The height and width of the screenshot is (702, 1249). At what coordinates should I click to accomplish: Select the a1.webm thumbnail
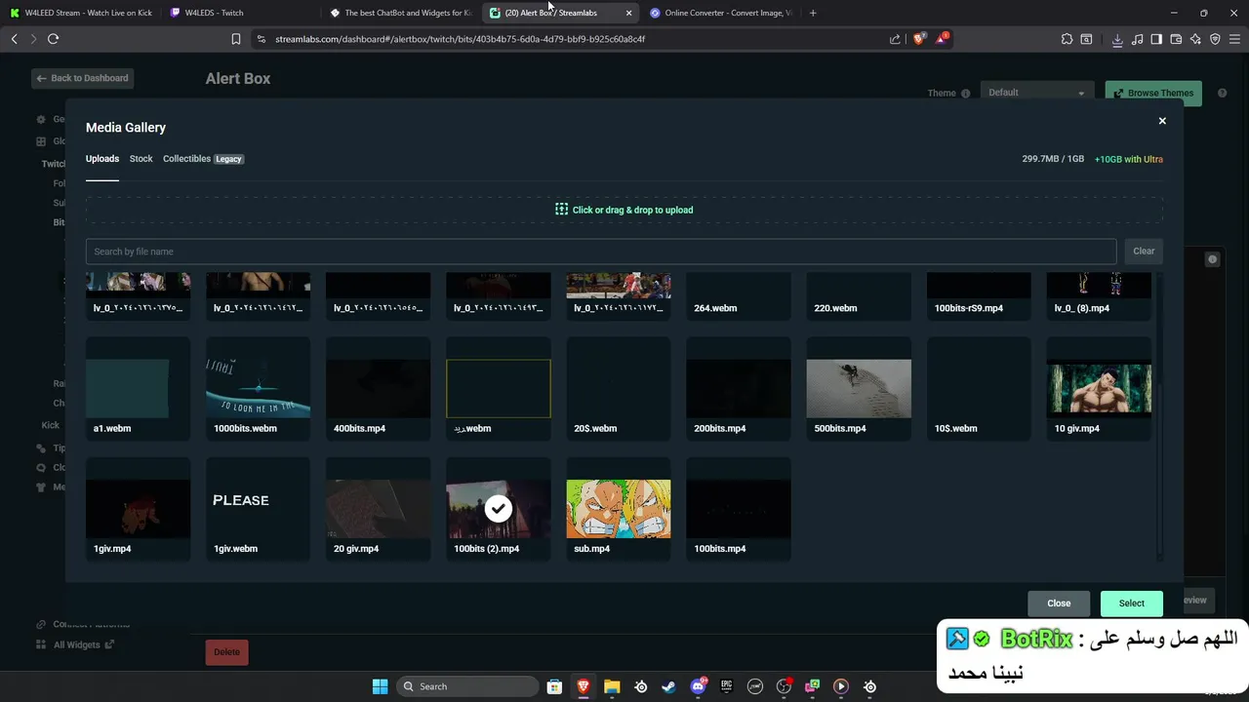click(139, 389)
